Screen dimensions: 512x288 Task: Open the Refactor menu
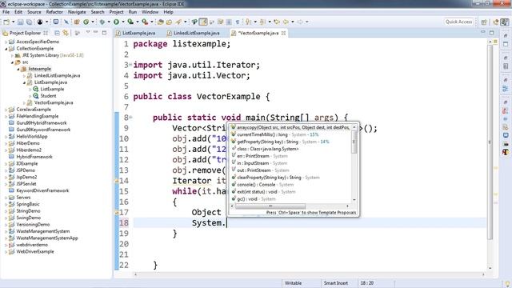pyautogui.click(x=54, y=12)
